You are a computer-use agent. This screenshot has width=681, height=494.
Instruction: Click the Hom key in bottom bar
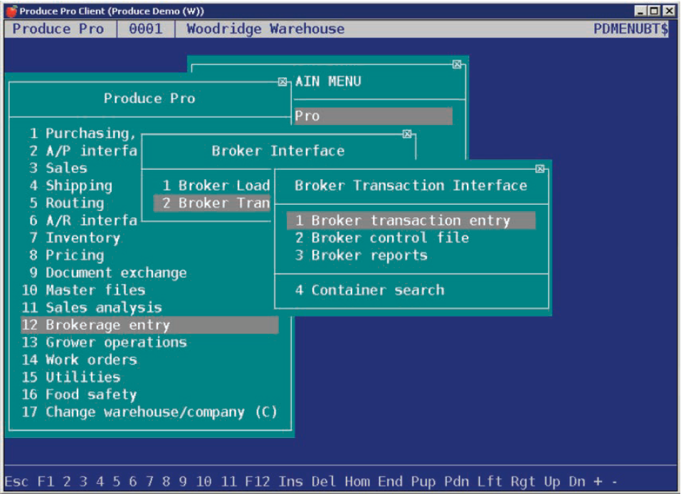[357, 481]
